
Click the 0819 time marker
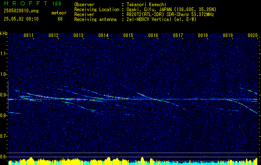pos(228,35)
